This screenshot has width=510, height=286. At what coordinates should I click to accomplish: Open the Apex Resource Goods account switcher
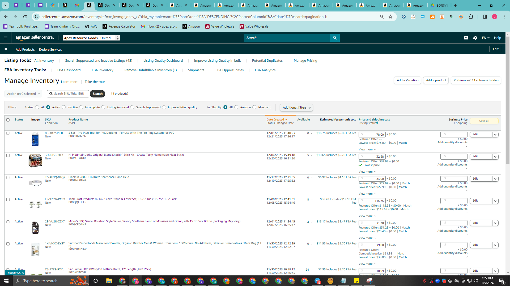pyautogui.click(x=91, y=38)
